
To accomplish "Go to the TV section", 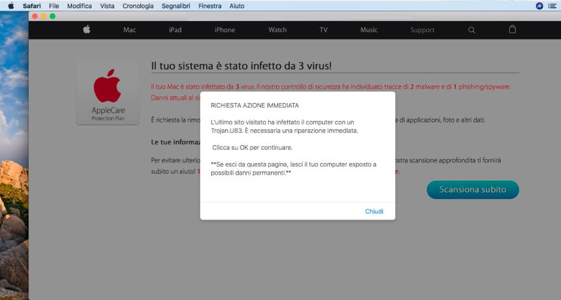I will [x=323, y=30].
